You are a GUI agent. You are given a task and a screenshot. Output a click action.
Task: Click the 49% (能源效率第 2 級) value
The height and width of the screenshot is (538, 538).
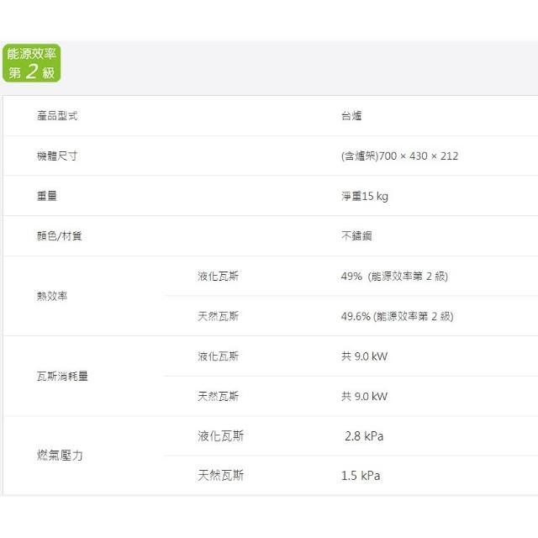coord(394,276)
